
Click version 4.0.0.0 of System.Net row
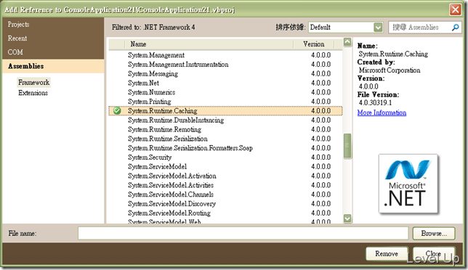coord(321,83)
